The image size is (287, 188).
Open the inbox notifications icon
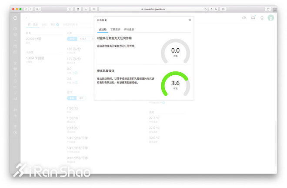253,17
